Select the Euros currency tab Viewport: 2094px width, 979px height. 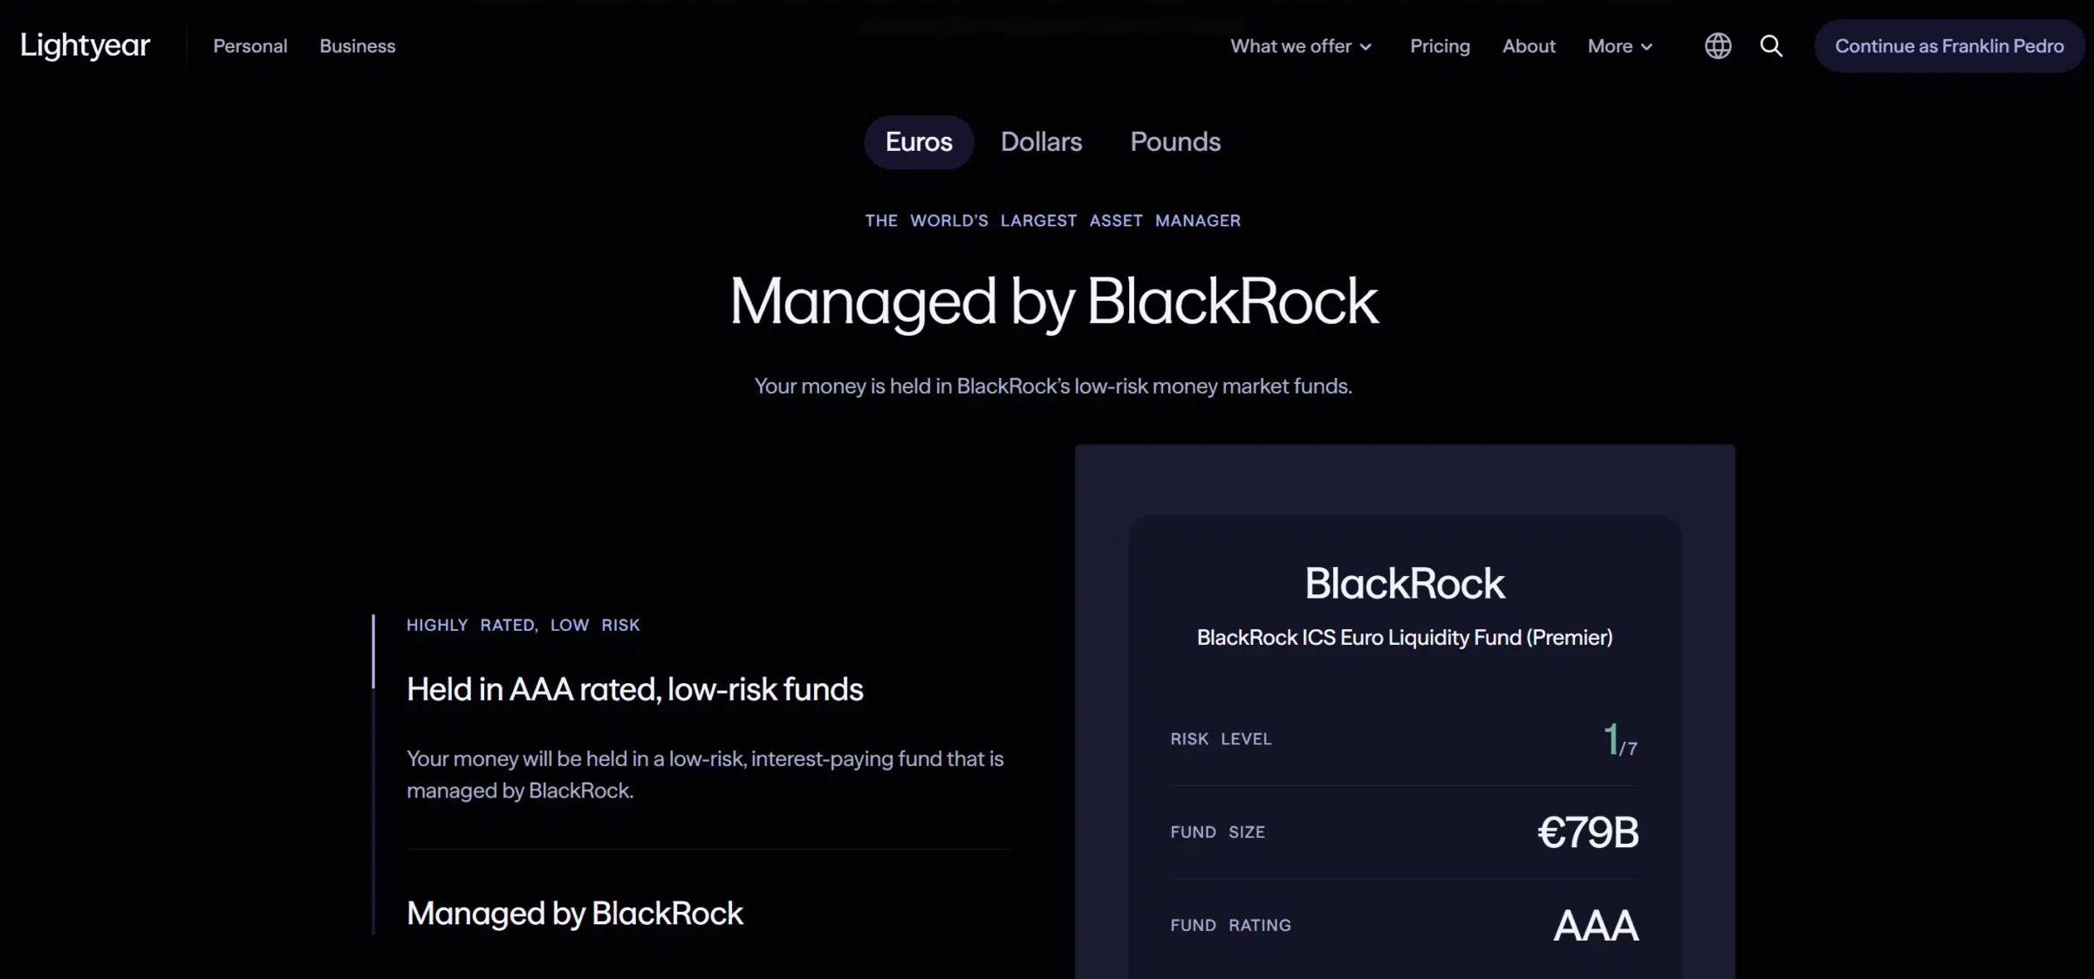click(x=919, y=142)
